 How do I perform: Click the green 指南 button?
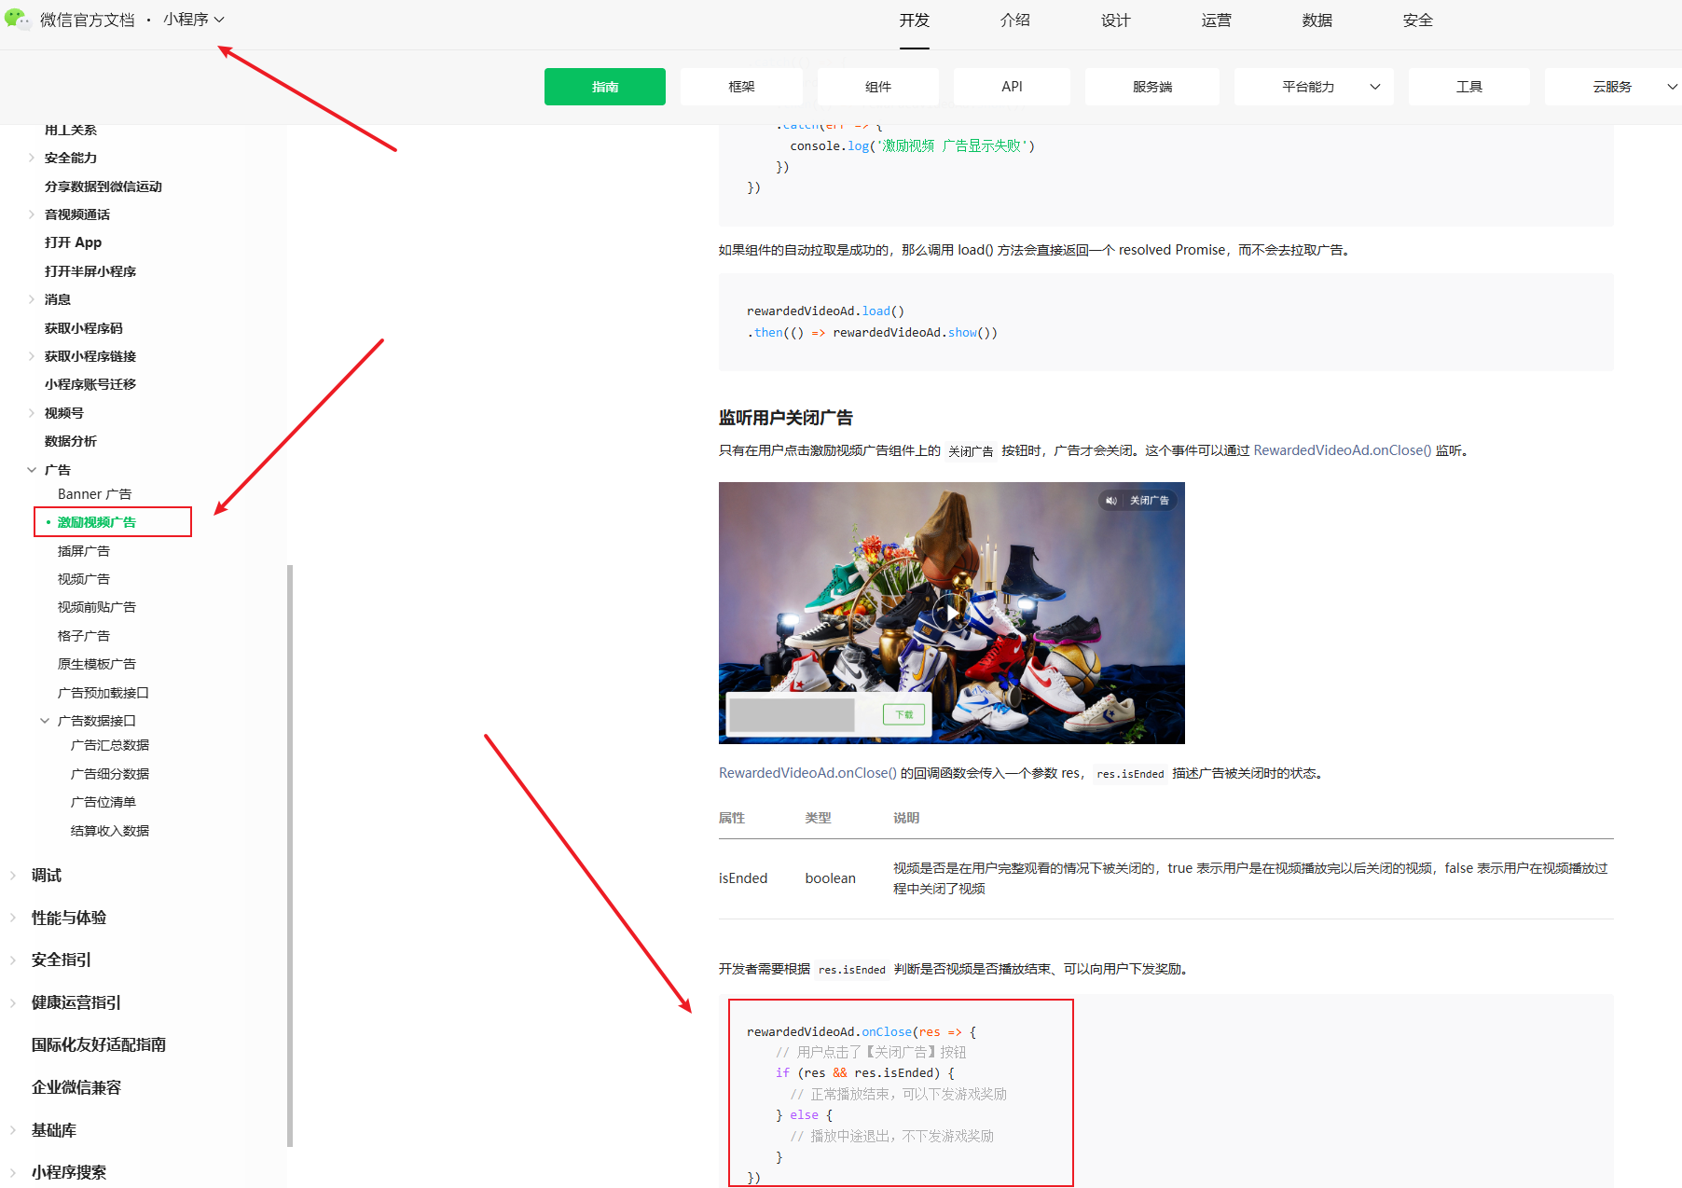tap(605, 87)
